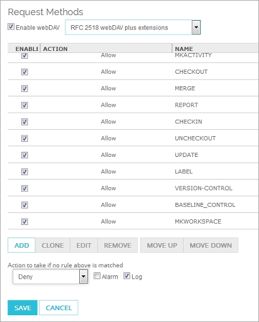Select the UPDATE method name

pyautogui.click(x=186, y=155)
